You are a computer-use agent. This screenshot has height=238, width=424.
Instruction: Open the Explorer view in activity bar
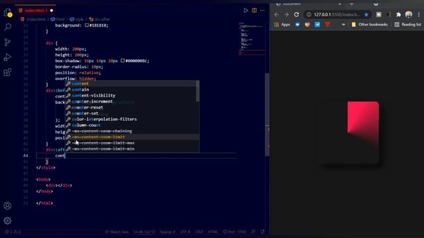pyautogui.click(x=7, y=13)
